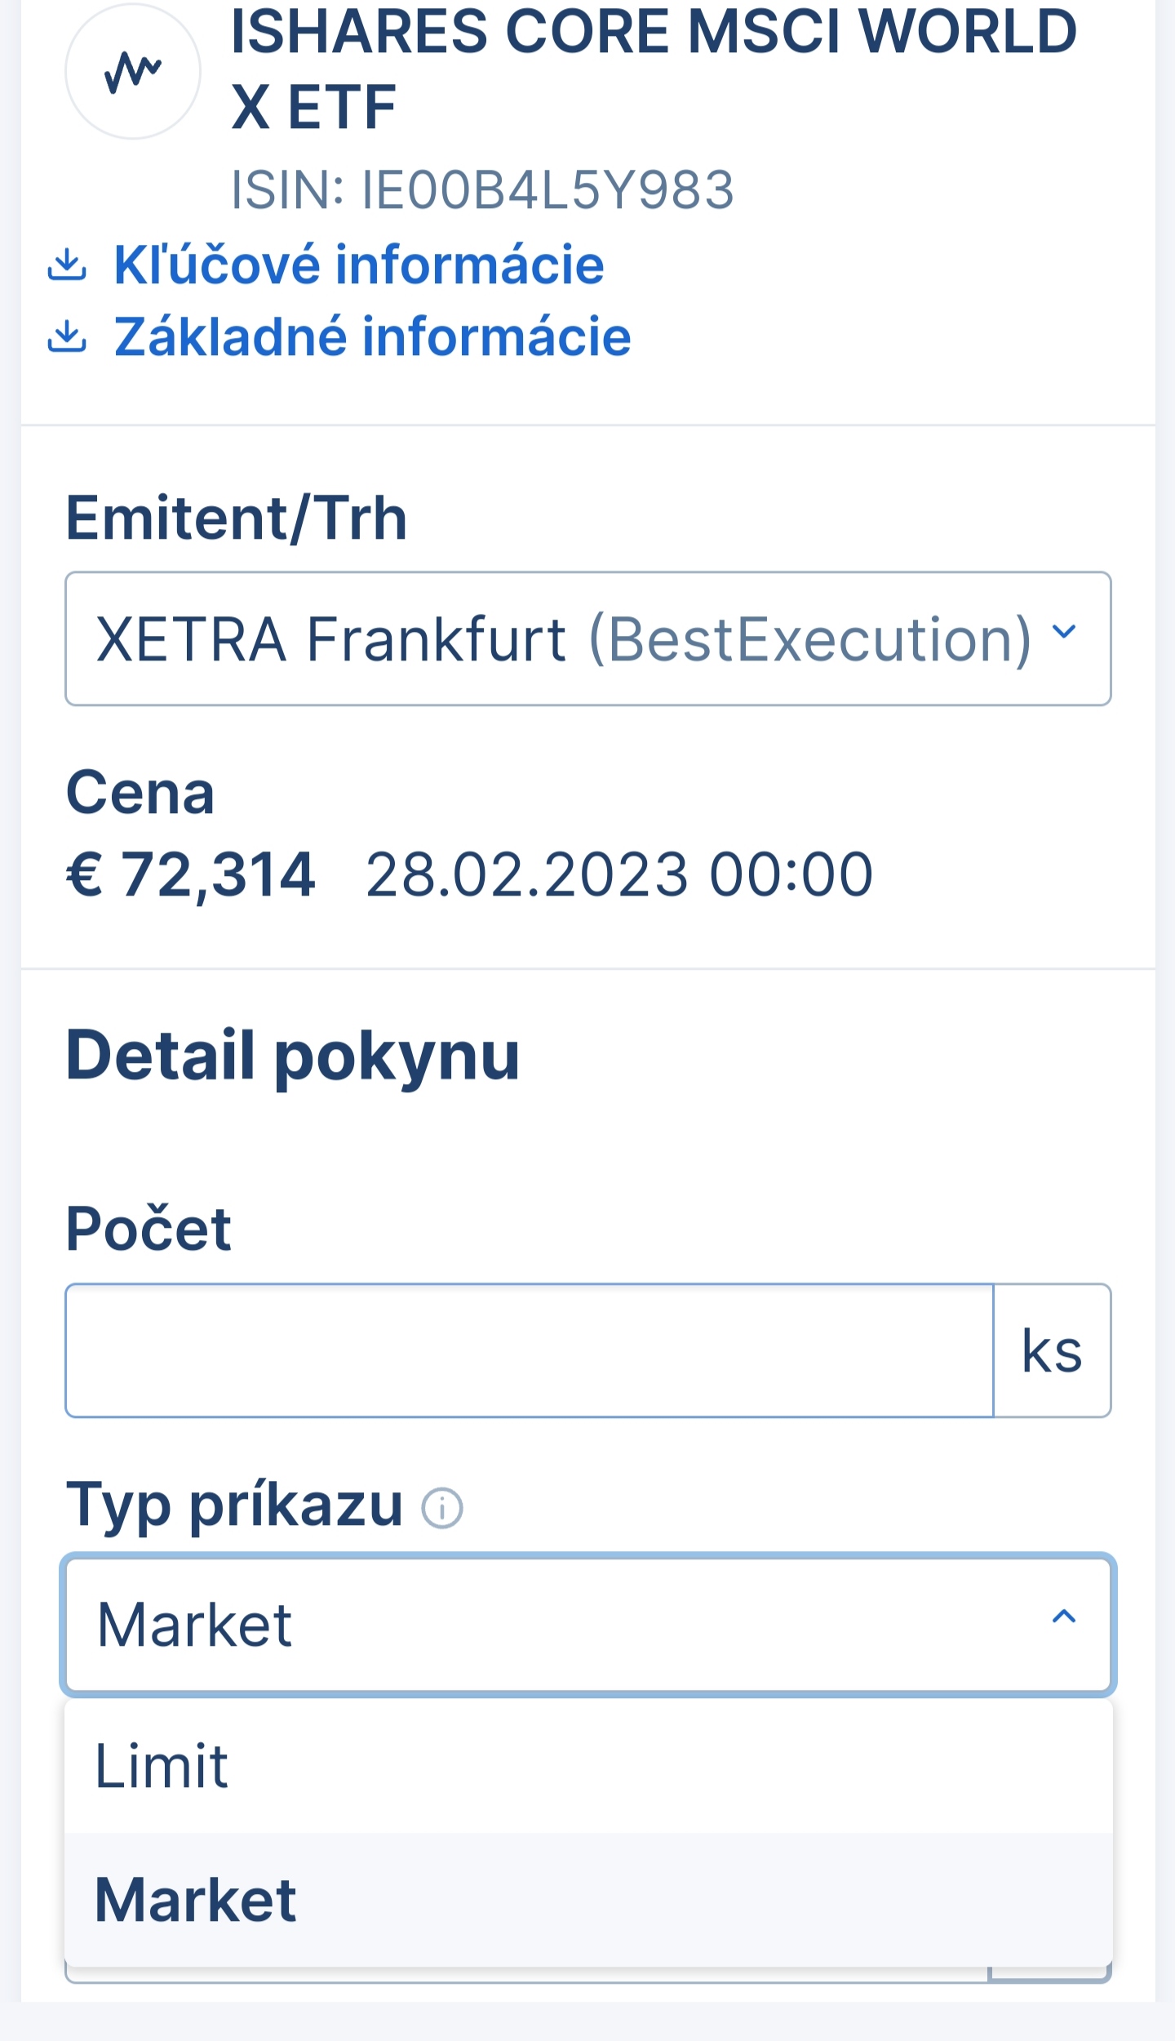Click download icon beside Kľúčové informácie

point(67,265)
